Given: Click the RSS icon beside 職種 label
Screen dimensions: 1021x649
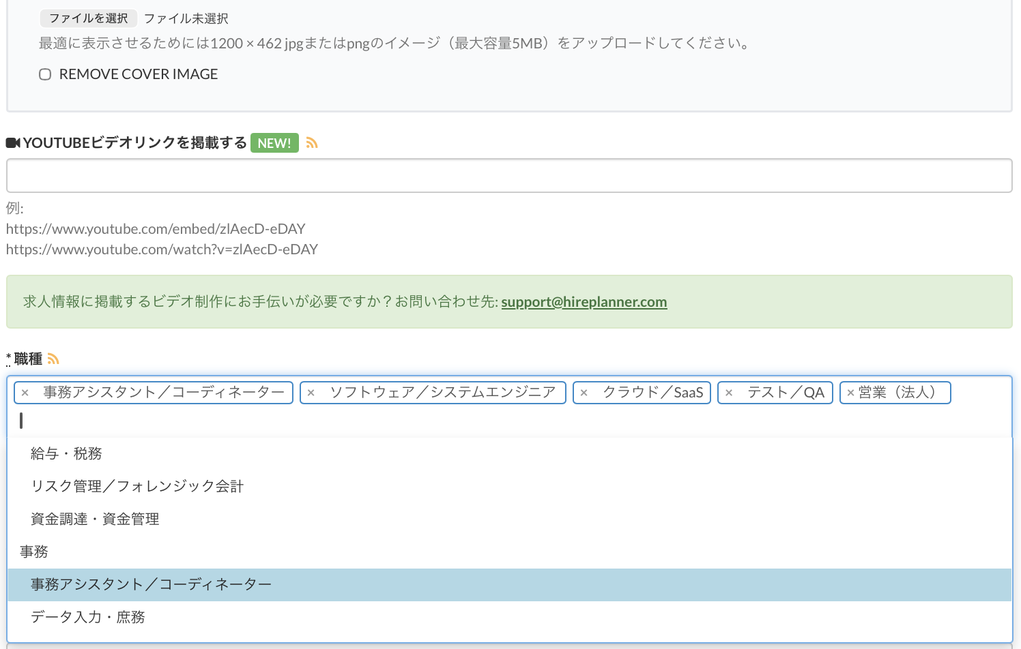Looking at the screenshot, I should 53,359.
